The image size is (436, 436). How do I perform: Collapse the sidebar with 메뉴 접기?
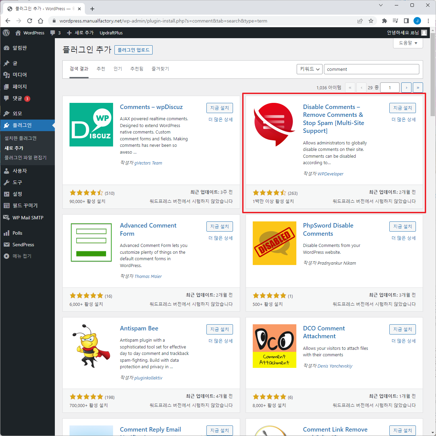click(27, 256)
